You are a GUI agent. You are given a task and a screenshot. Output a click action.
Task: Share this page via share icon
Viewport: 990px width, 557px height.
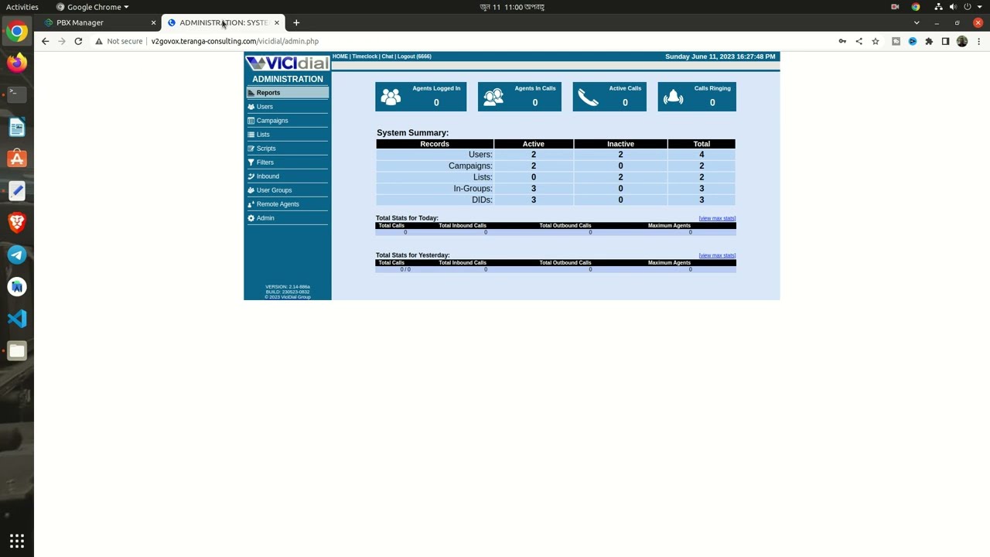pos(859,41)
